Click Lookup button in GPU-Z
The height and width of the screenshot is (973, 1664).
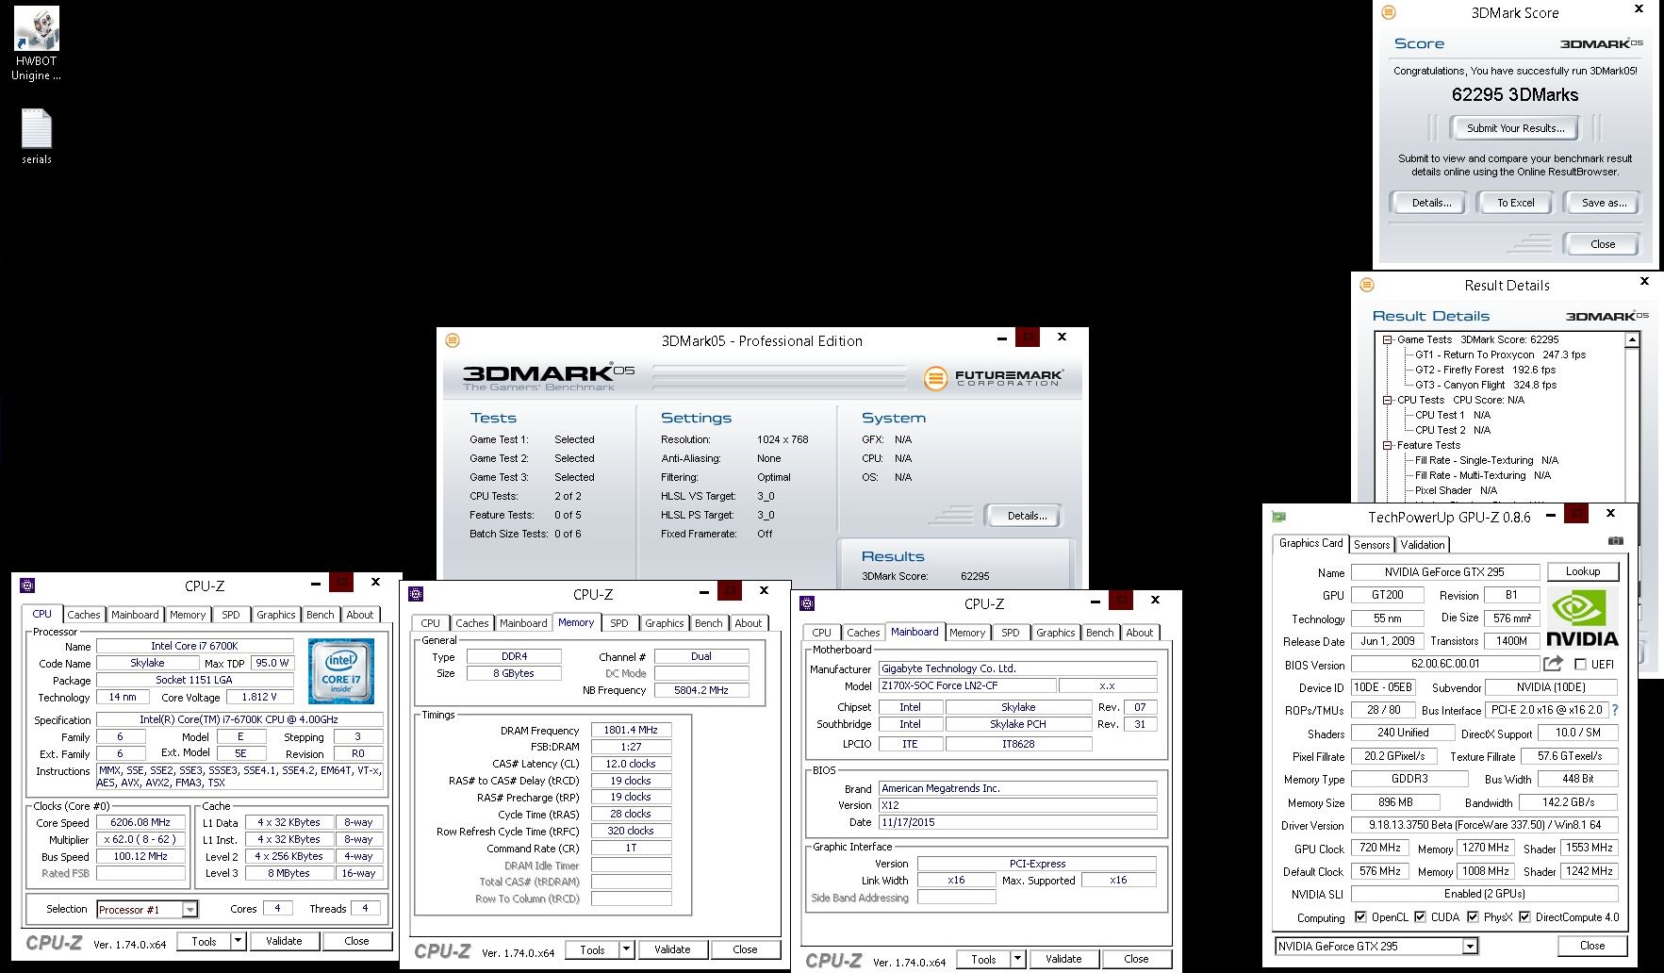click(x=1583, y=571)
